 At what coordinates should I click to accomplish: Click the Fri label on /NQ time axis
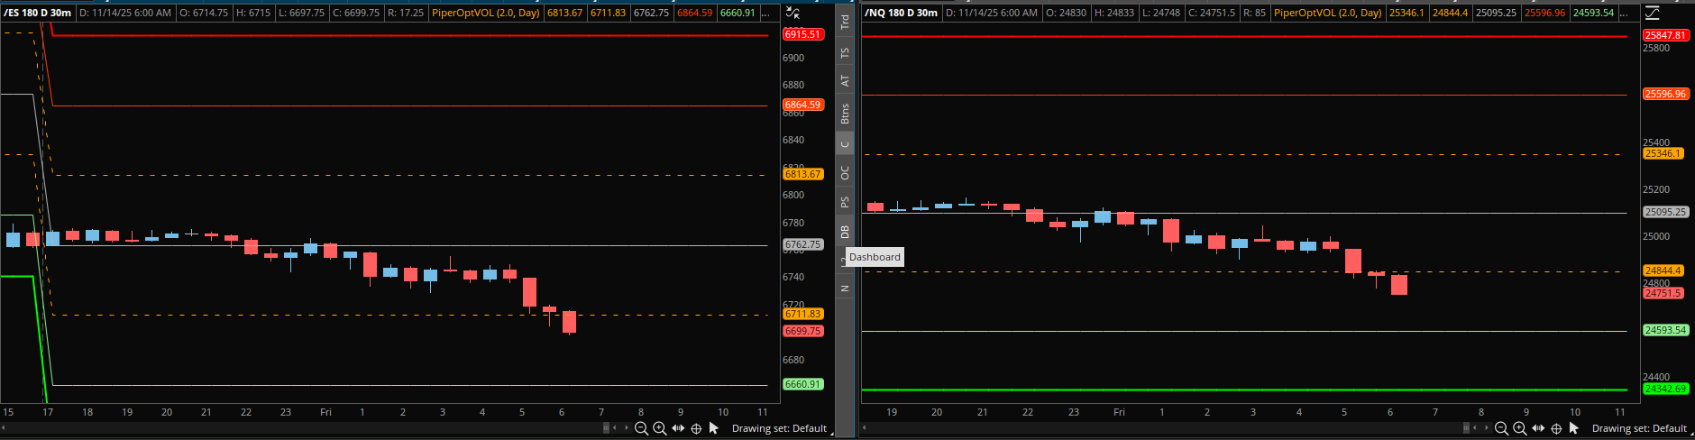(x=1119, y=412)
